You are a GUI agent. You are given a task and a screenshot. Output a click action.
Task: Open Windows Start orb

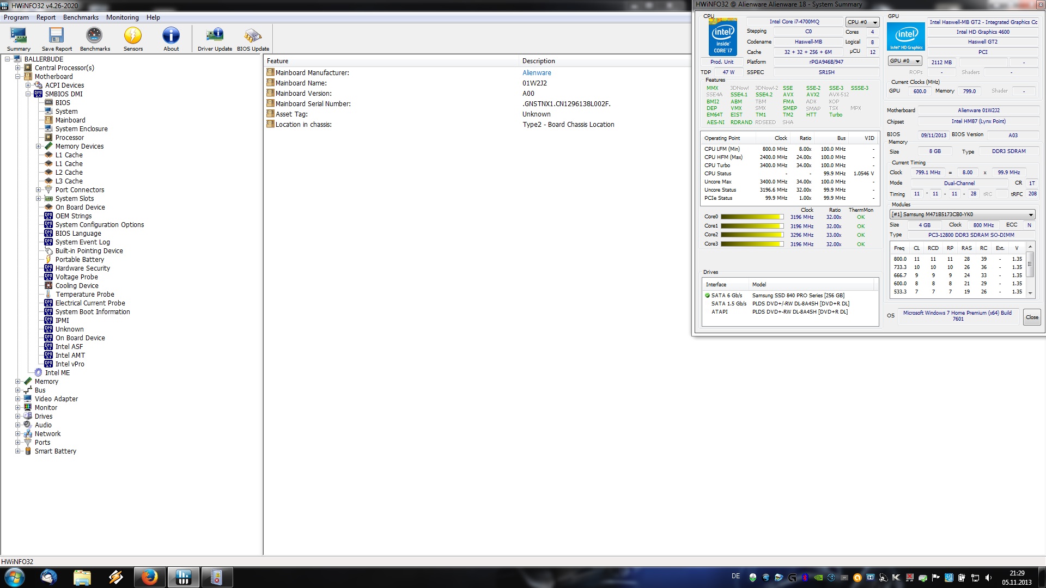14,577
